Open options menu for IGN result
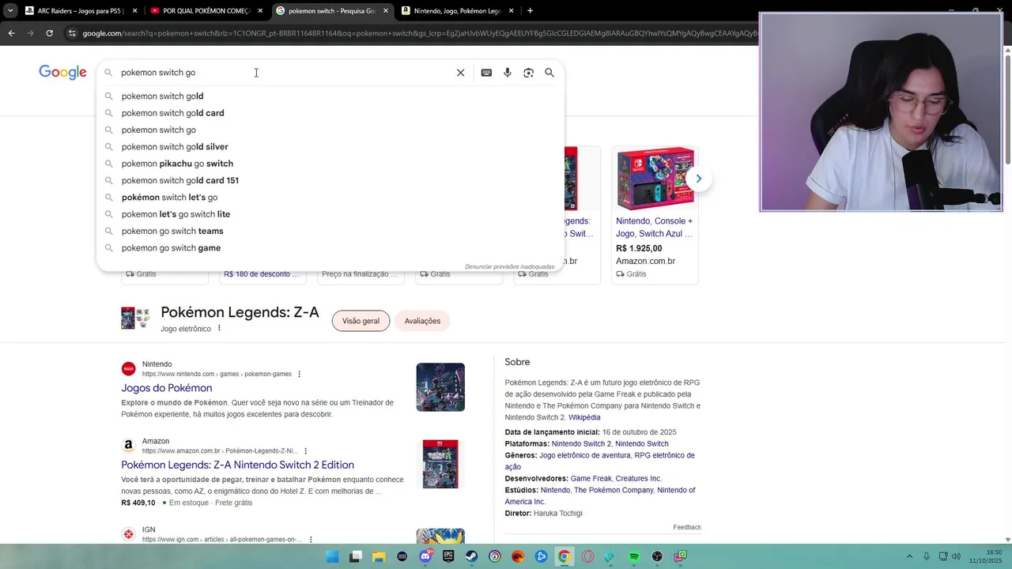1012x569 pixels. point(311,540)
